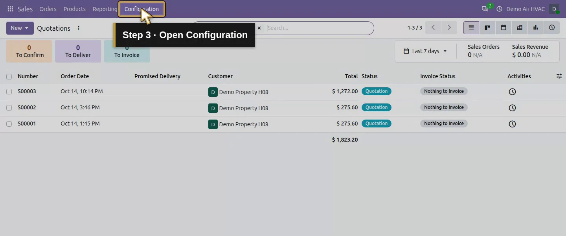Viewport: 566px width, 236px height.
Task: Open the Configuration menu
Action: coord(141,9)
